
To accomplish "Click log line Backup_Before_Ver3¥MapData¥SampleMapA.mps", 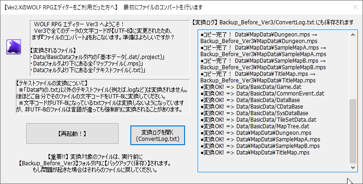I will click(263, 54).
